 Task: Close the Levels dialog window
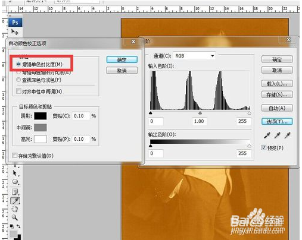pos(288,40)
